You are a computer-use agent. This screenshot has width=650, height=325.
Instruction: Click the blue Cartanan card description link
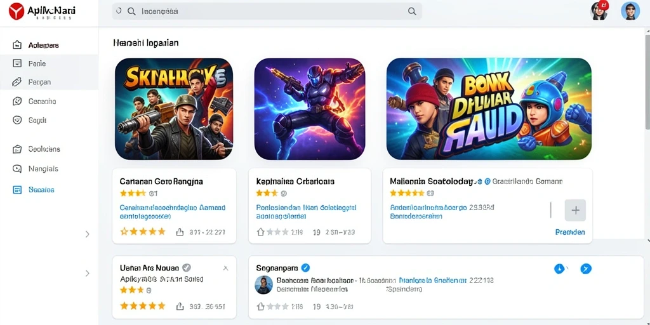pos(173,211)
